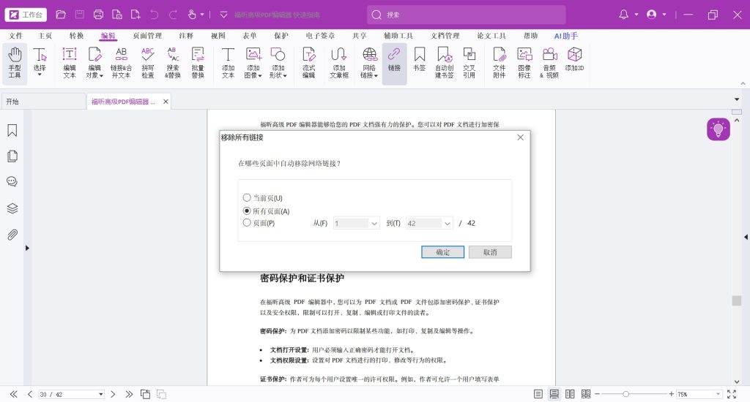Switch to the 页面管理 ribbon tab

pos(147,36)
